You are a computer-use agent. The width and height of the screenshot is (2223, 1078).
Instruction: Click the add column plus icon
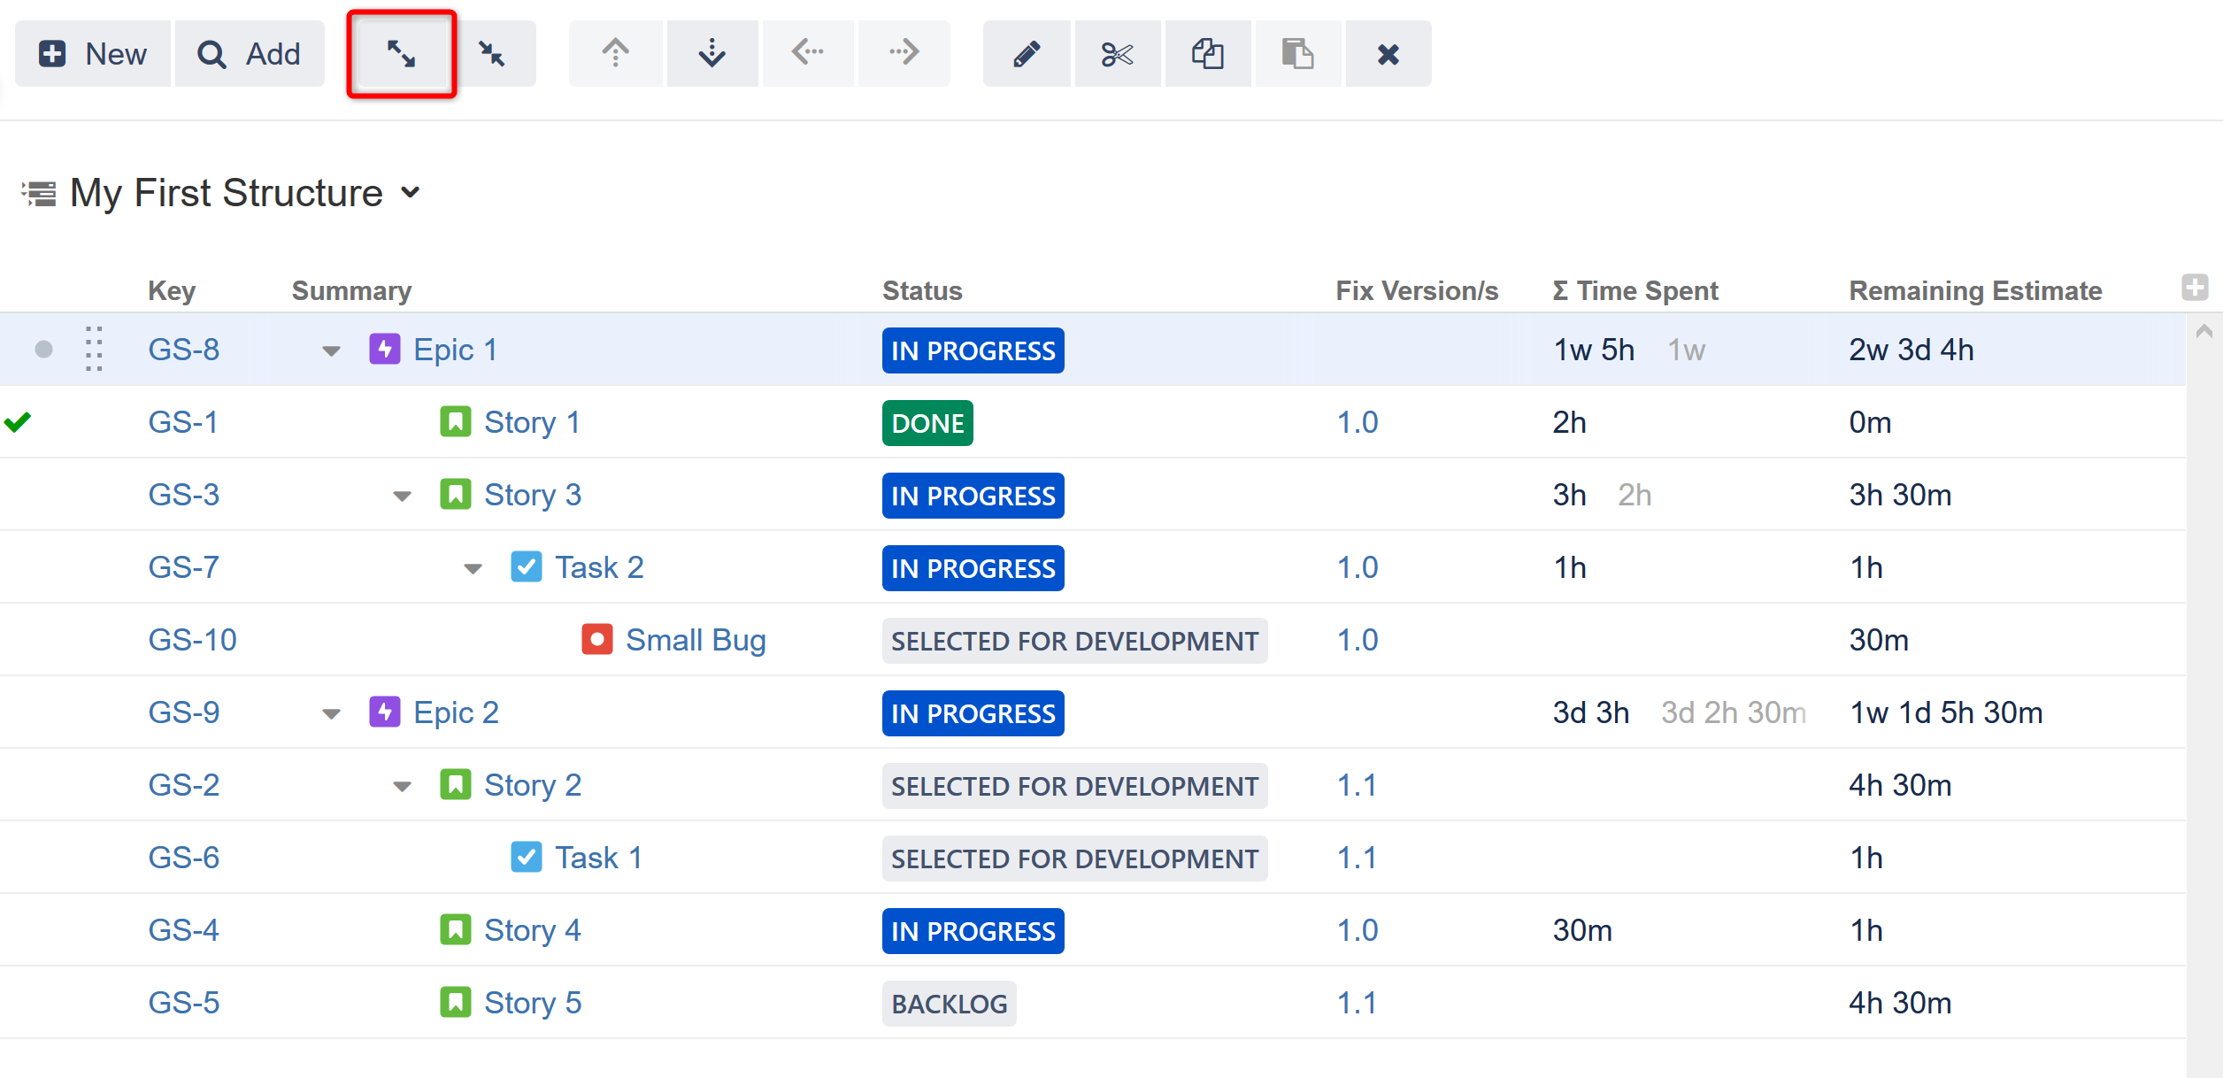[2194, 288]
